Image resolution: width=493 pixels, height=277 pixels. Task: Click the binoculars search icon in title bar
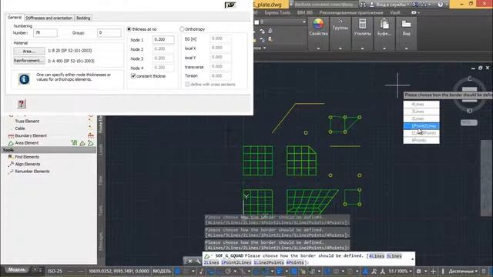363,5
